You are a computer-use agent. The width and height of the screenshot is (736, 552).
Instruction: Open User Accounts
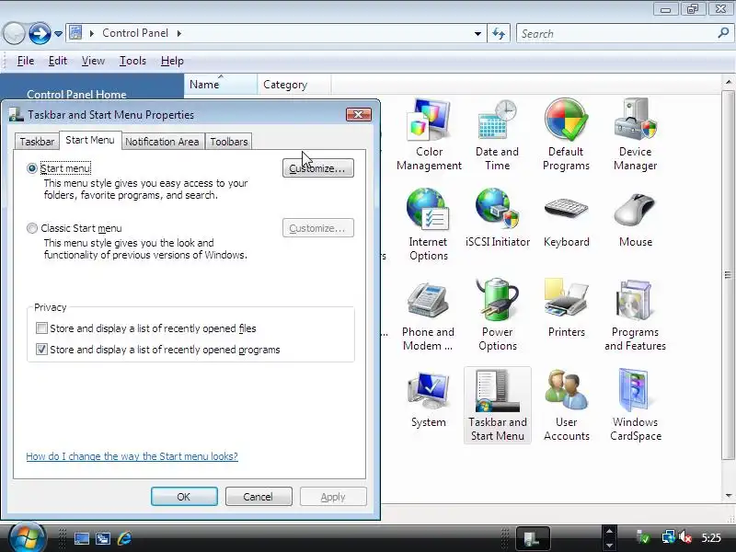click(566, 405)
